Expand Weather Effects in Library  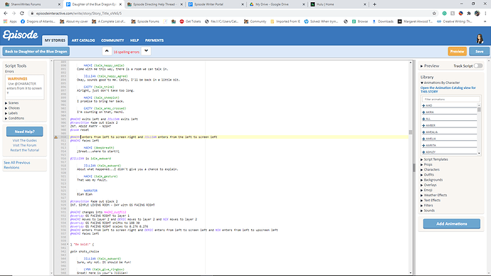click(x=433, y=196)
